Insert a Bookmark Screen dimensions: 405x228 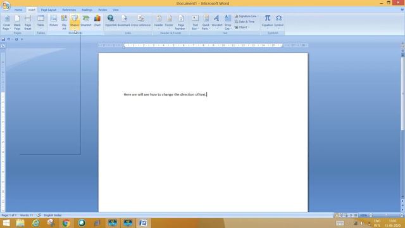(x=124, y=21)
